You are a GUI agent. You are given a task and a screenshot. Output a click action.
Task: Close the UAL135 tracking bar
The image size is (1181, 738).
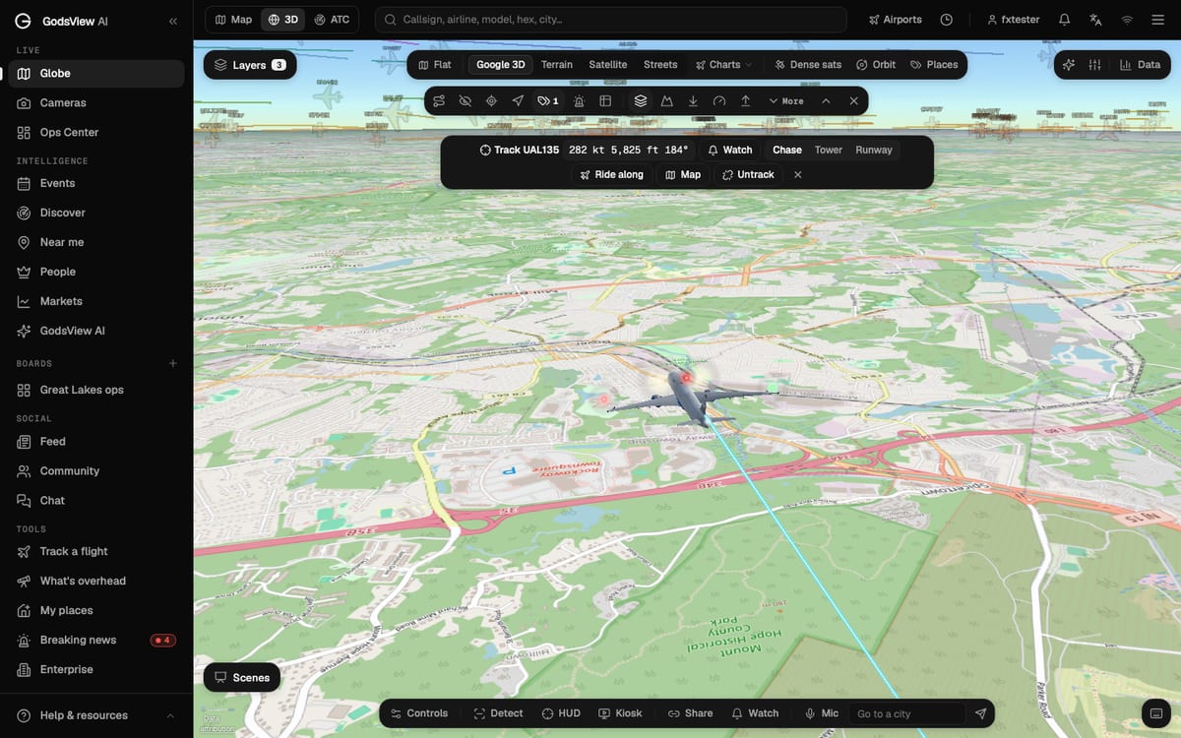[798, 174]
